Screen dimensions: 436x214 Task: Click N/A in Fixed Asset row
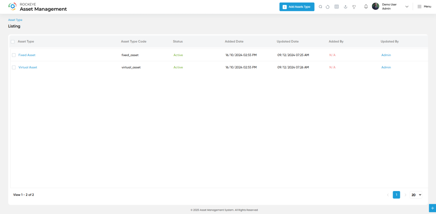tap(333, 55)
